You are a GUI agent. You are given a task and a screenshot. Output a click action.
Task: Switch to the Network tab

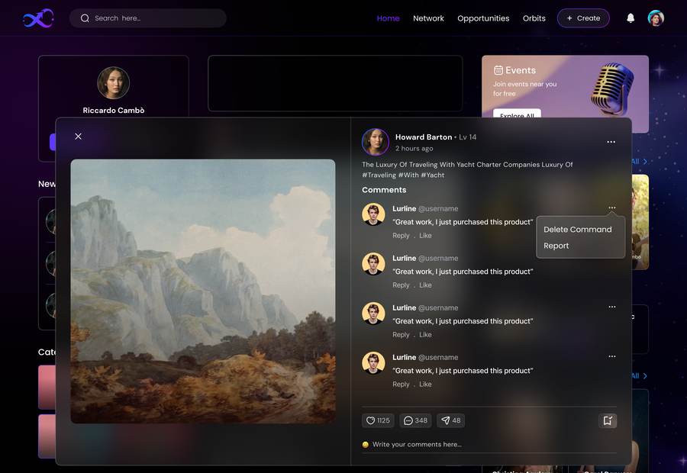click(428, 18)
